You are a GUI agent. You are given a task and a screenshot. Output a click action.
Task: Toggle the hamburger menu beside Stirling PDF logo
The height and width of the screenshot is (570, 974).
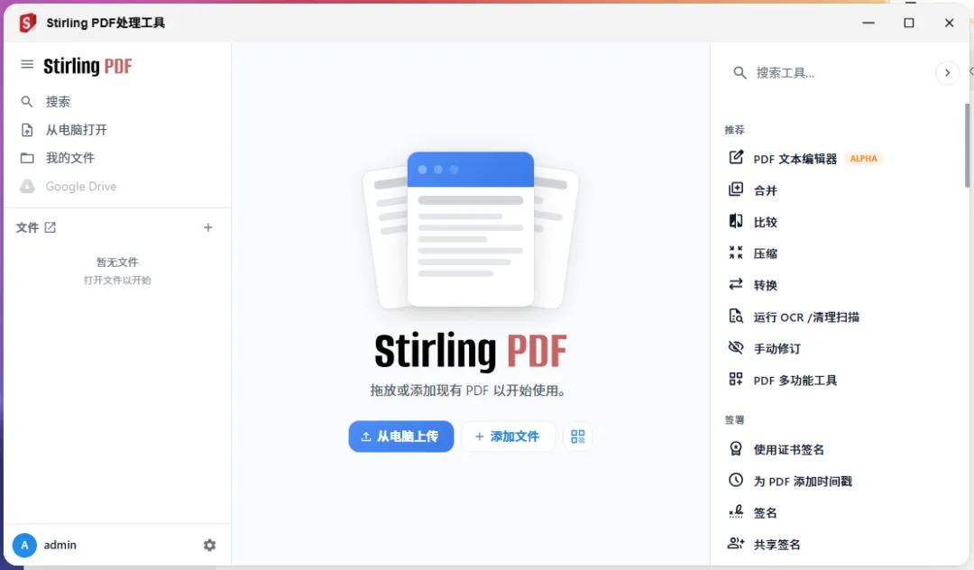pos(27,65)
